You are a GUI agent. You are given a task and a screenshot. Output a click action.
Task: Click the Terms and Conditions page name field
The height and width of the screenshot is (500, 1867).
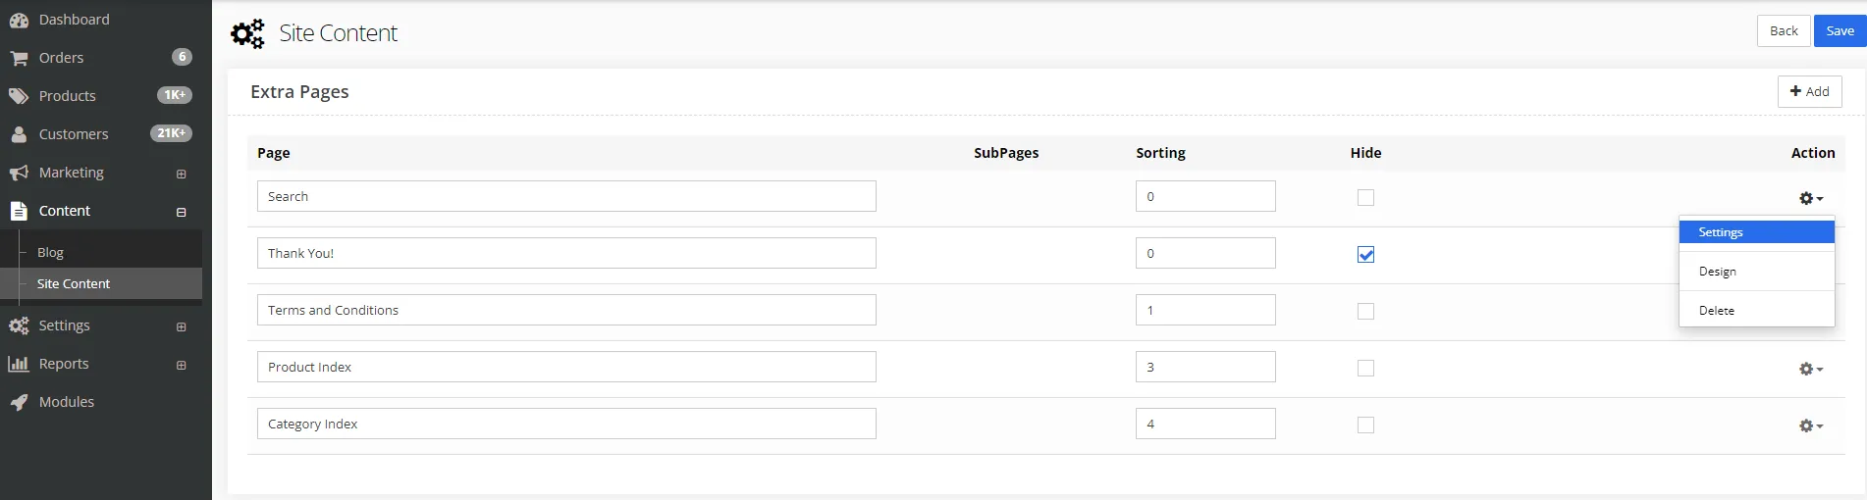[566, 310]
